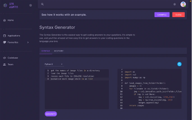Switch to the HISTORY tab
This screenshot has width=192, height=120.
point(59,51)
